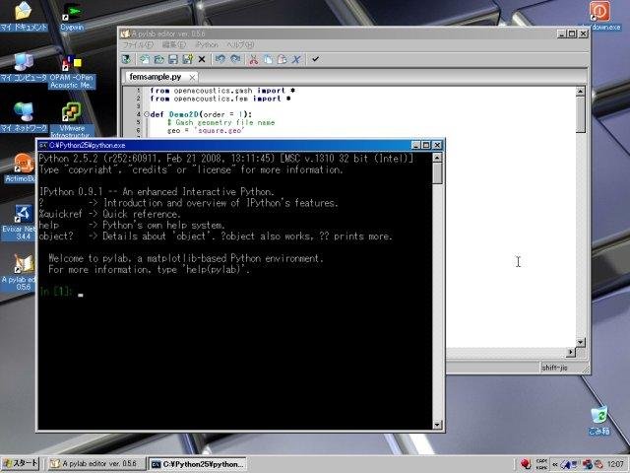Screen dimensions: 630x473
Task: Click the editor vertical scrollbar up arrow
Action: (x=580, y=92)
